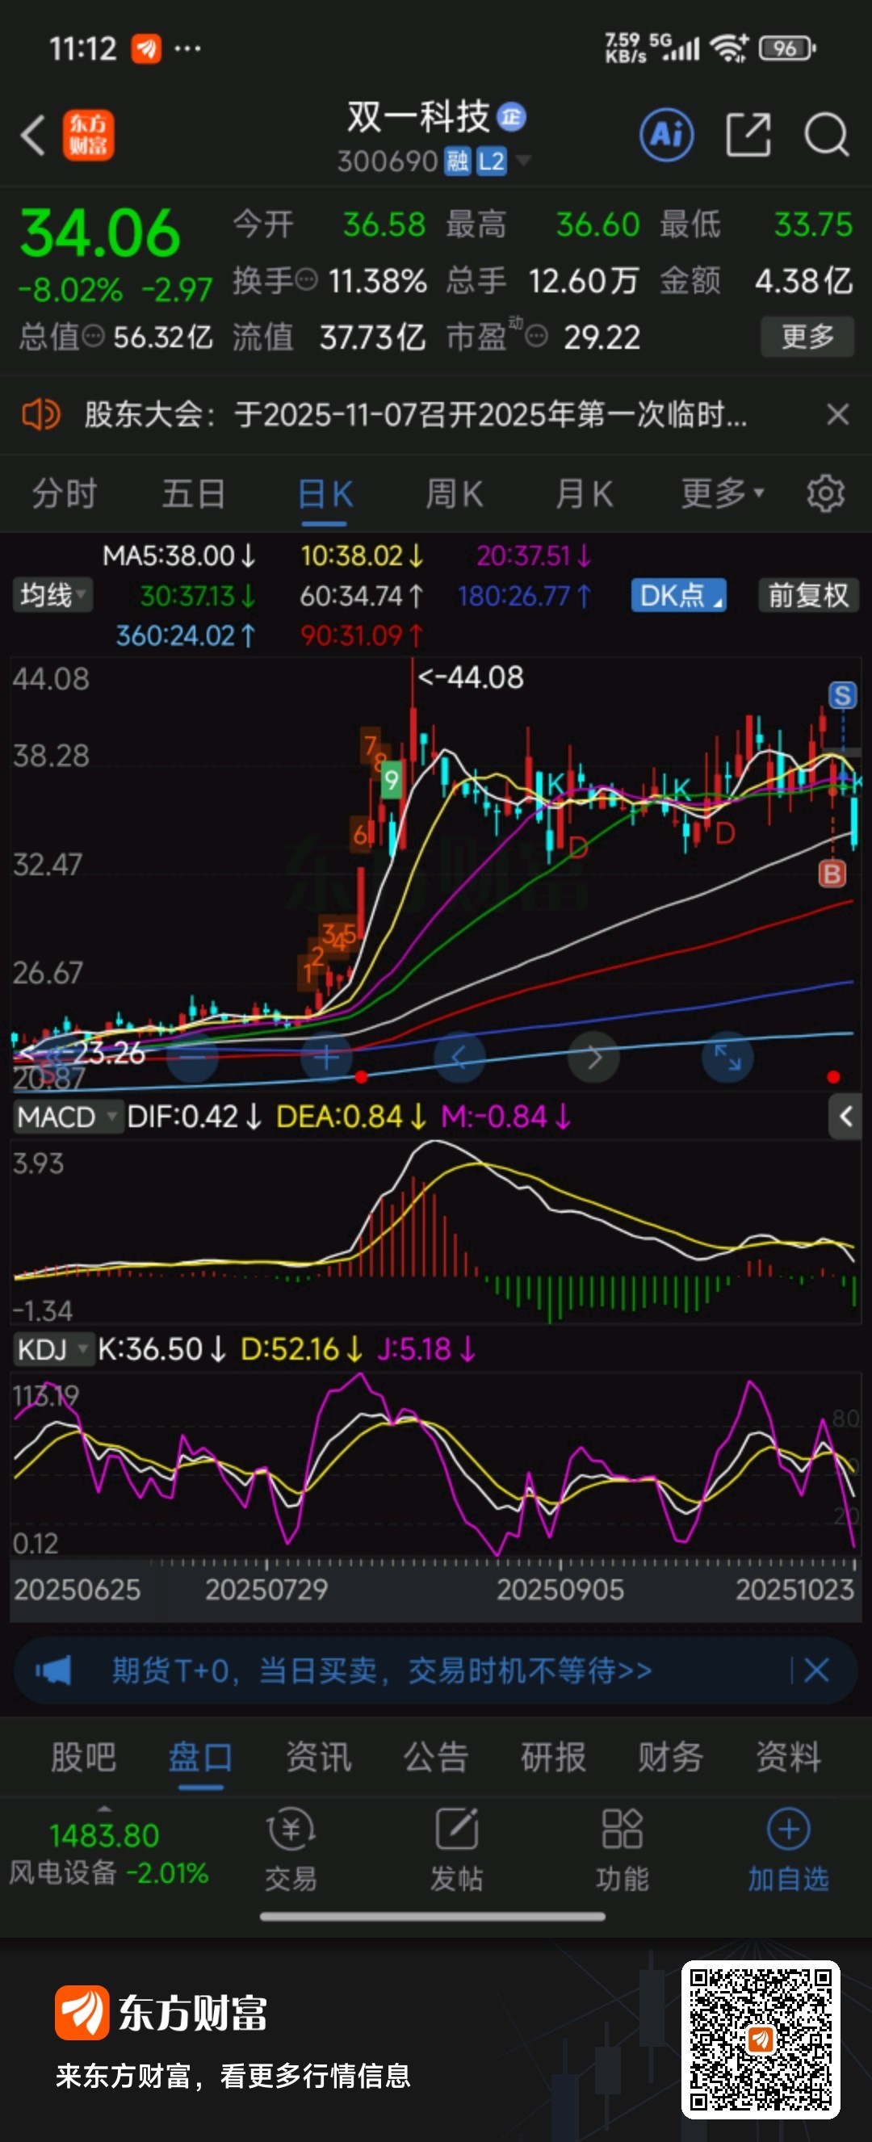The width and height of the screenshot is (872, 2142).
Task: Tap the back arrow icon
Action: tap(33, 135)
